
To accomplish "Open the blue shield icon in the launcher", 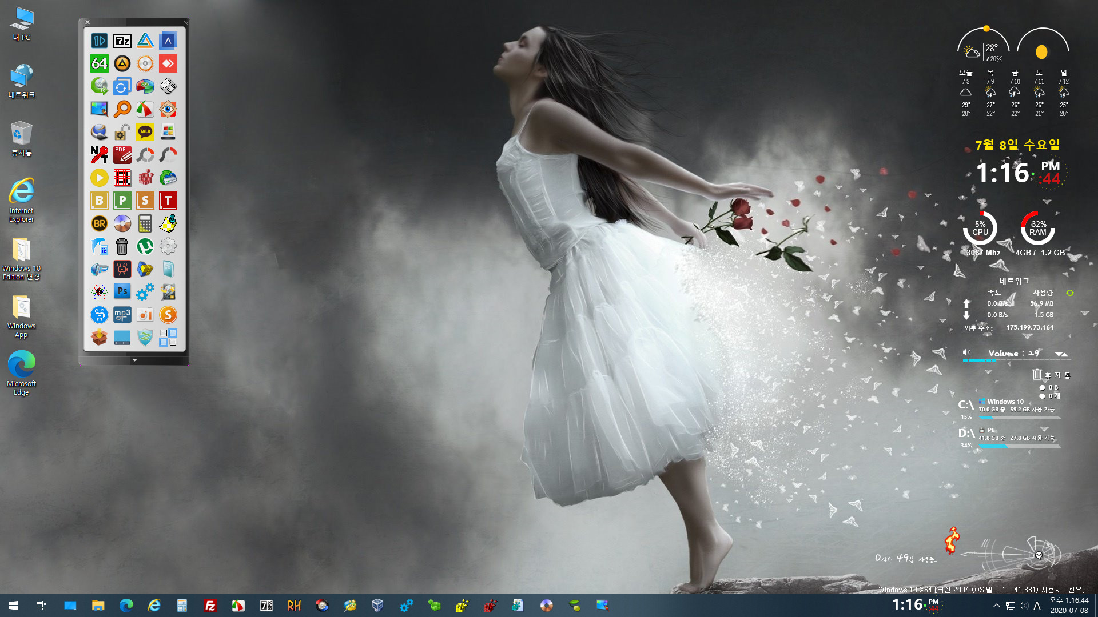I will [x=145, y=338].
